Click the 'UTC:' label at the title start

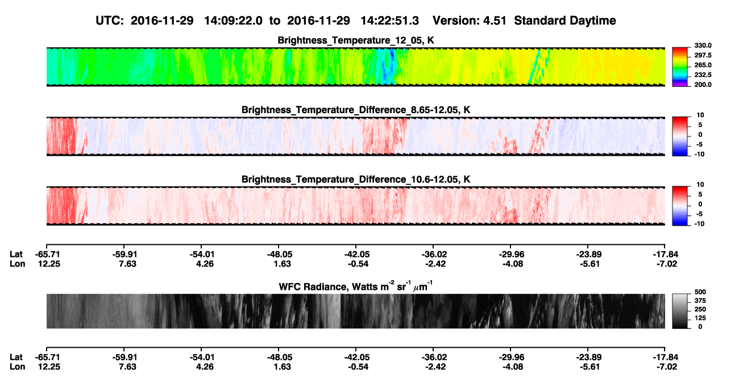[x=110, y=21]
